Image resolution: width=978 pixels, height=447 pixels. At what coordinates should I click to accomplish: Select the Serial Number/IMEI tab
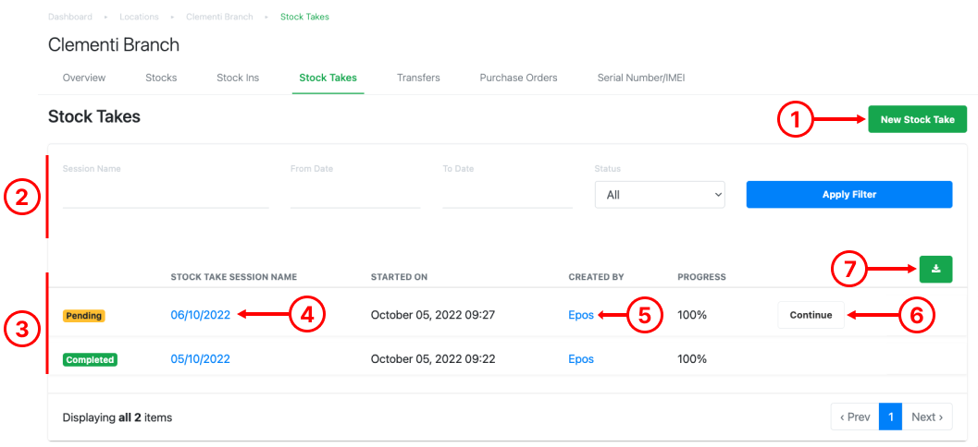[641, 78]
